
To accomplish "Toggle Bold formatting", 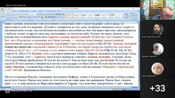I will click(21, 17).
